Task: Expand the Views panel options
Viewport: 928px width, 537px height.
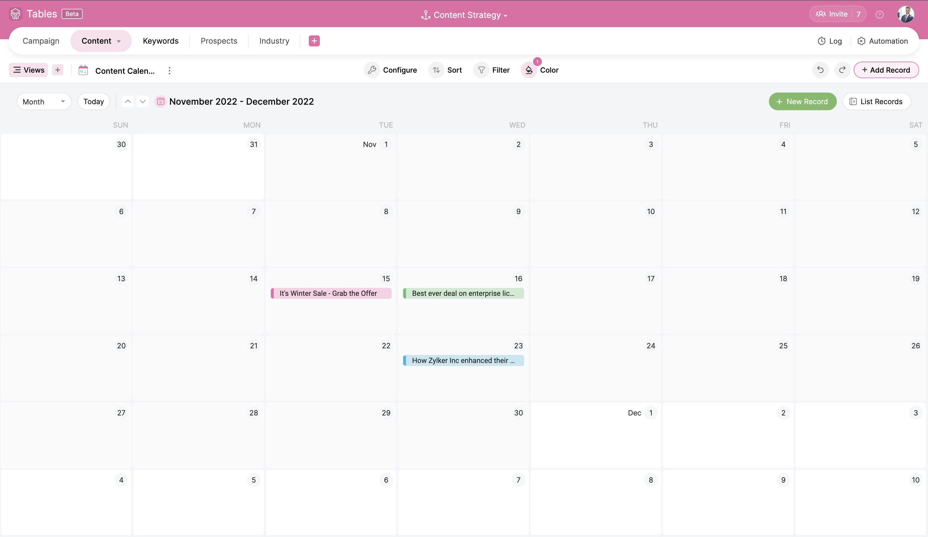Action: pos(28,70)
